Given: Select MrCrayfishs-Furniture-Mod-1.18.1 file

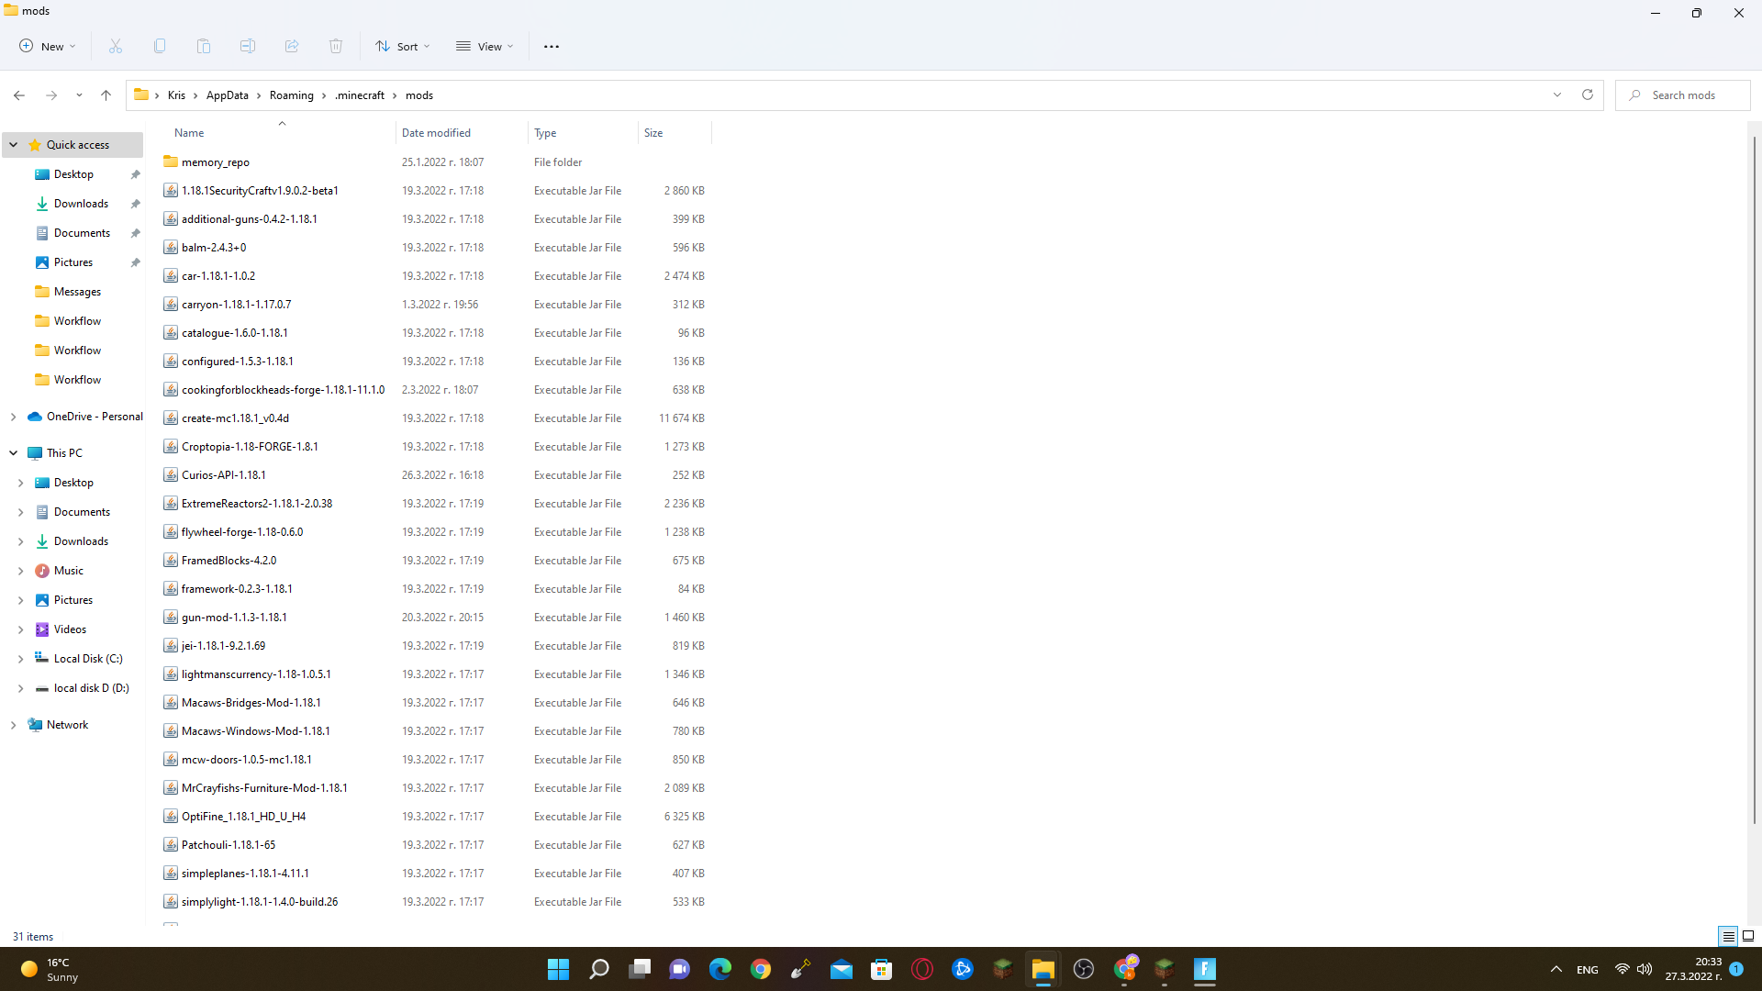Looking at the screenshot, I should 264,788.
